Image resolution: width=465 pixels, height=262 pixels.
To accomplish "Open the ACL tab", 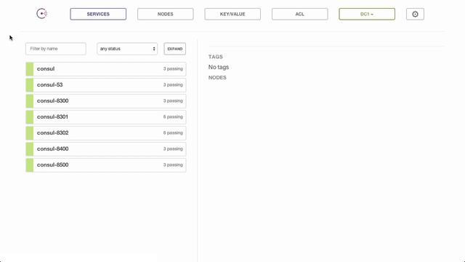I will click(300, 14).
